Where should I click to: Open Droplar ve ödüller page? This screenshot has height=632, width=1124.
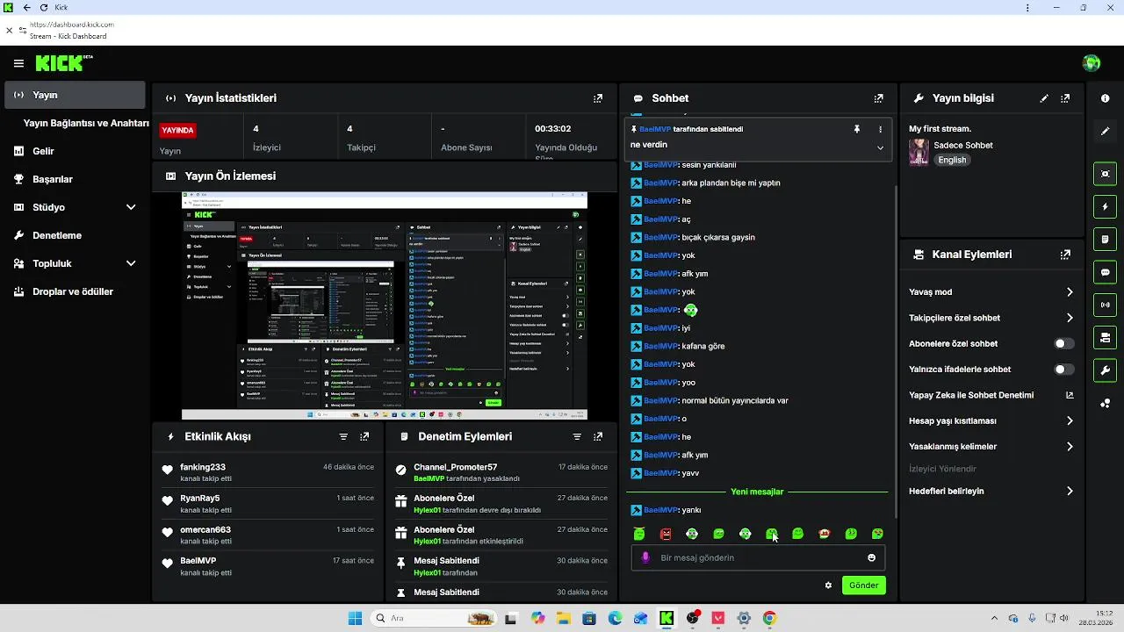pyautogui.click(x=74, y=291)
